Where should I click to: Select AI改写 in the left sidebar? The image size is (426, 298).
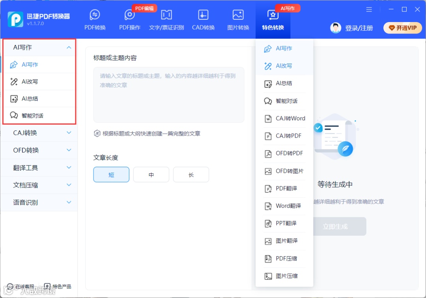pos(40,82)
